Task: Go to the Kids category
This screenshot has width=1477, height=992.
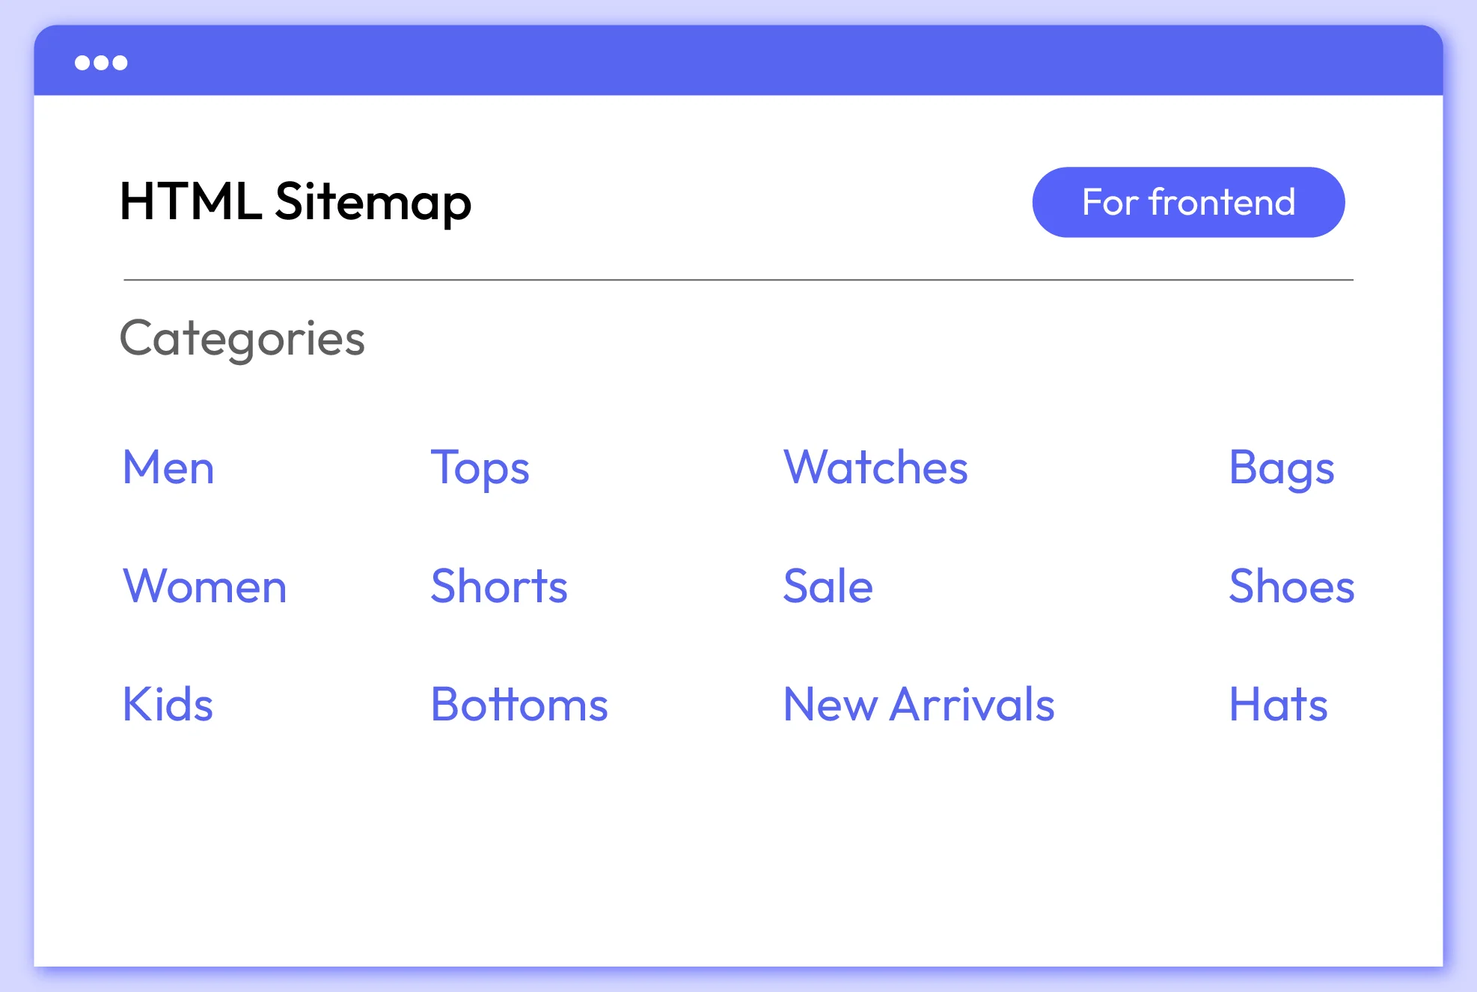Action: (x=168, y=704)
